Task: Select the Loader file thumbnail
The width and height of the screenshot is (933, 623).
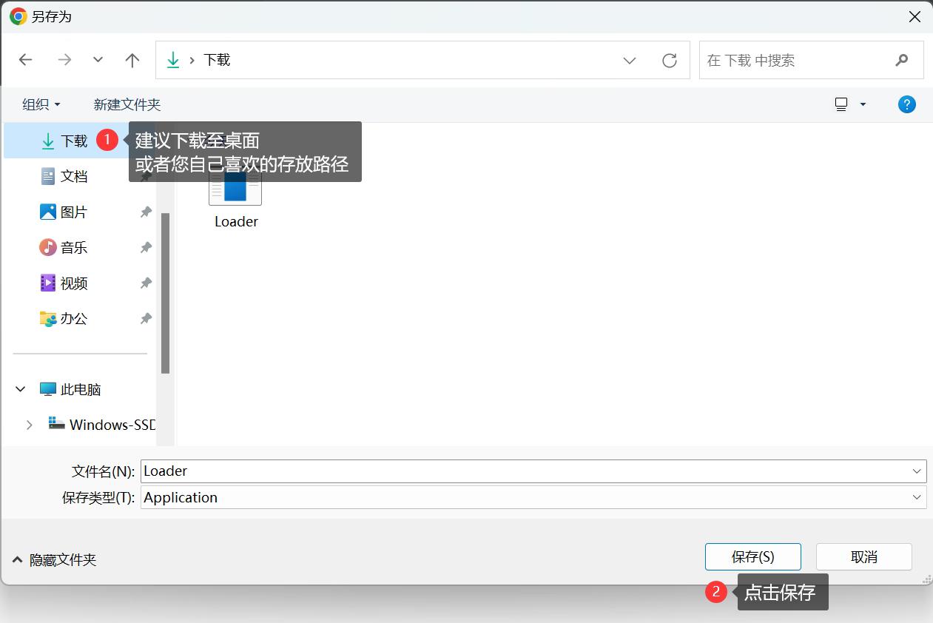Action: pos(235,187)
